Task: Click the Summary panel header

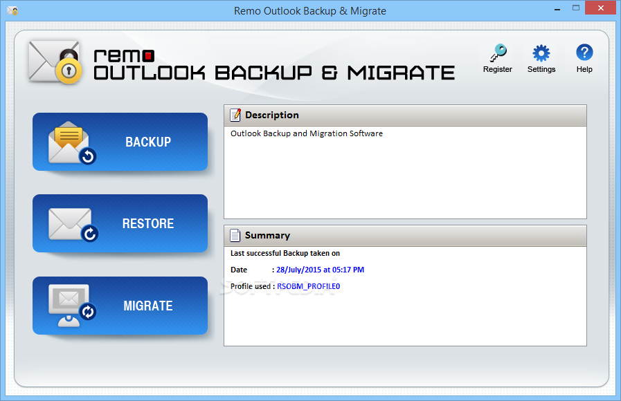Action: coord(405,236)
